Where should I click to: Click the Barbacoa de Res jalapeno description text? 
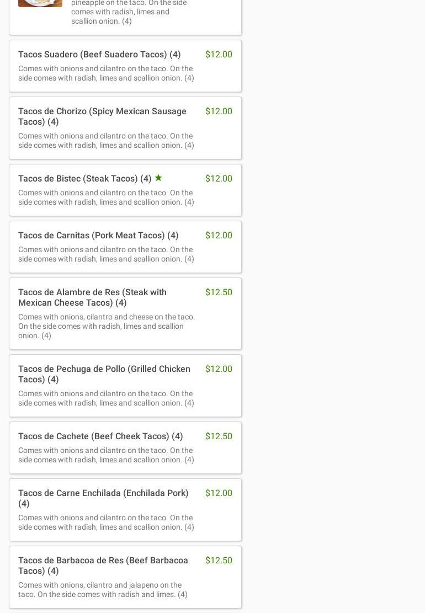coord(103,590)
